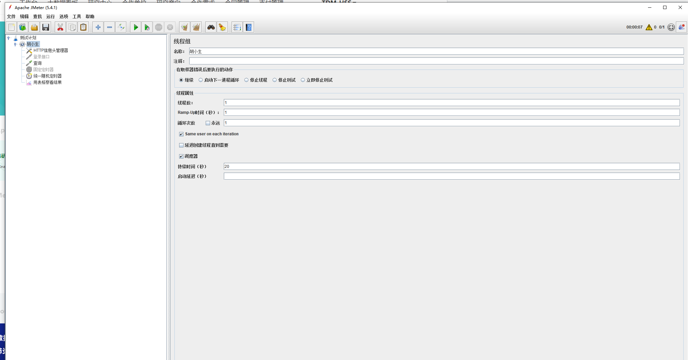Save the test plan with the floppy icon
The height and width of the screenshot is (360, 688).
pos(46,27)
